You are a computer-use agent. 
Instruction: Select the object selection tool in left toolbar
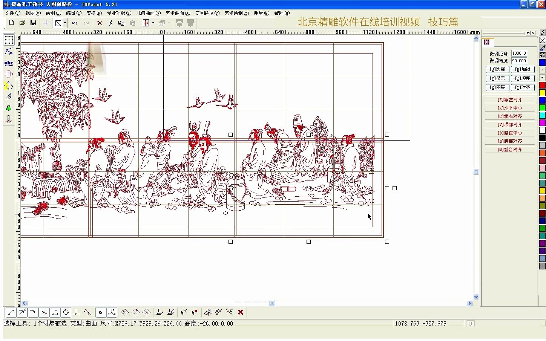9,40
